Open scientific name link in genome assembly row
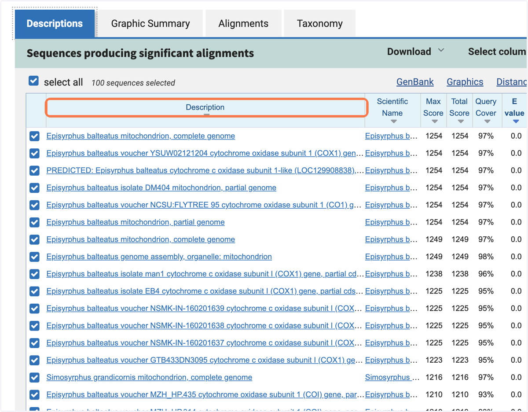 pos(391,257)
